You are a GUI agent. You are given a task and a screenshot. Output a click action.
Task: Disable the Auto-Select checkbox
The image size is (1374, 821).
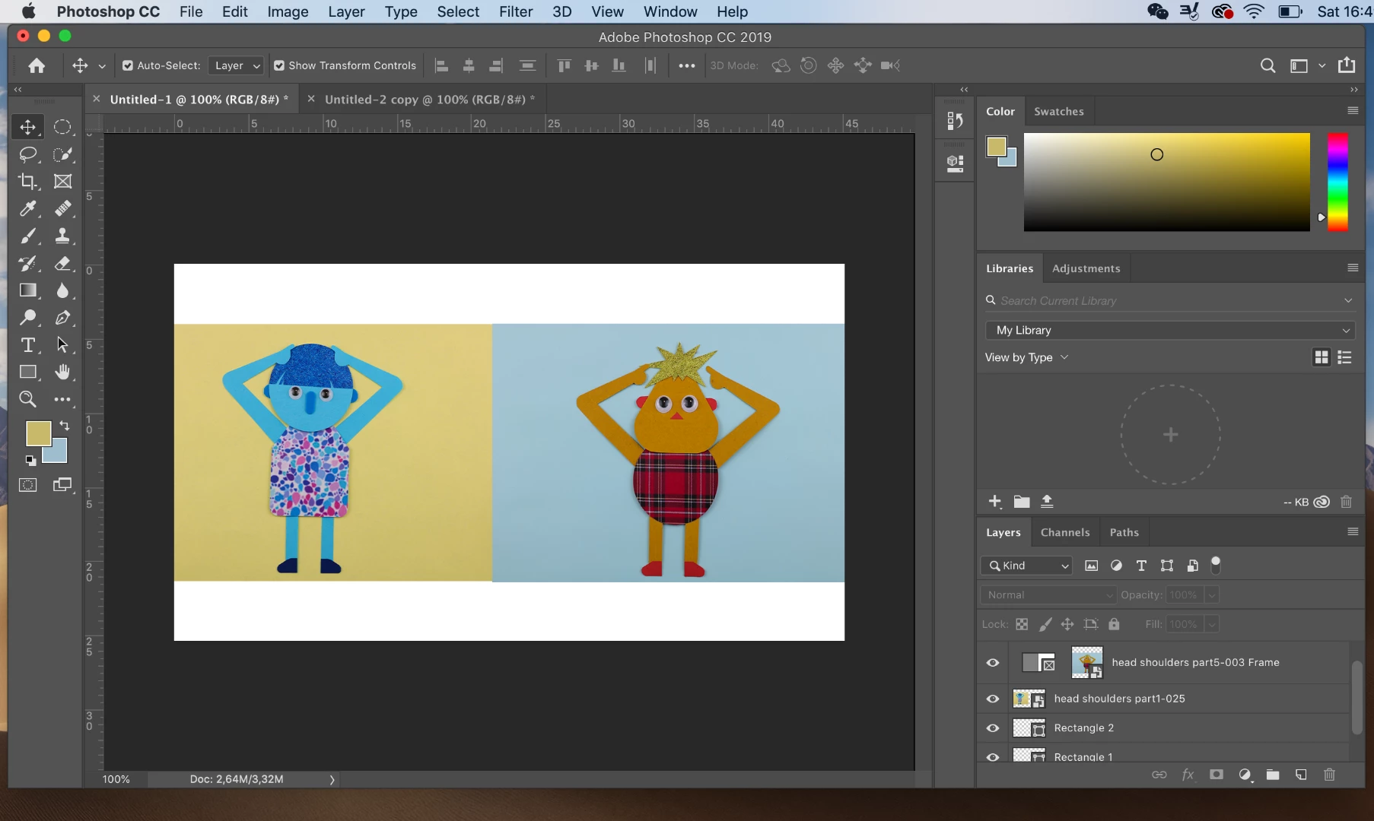[128, 65]
